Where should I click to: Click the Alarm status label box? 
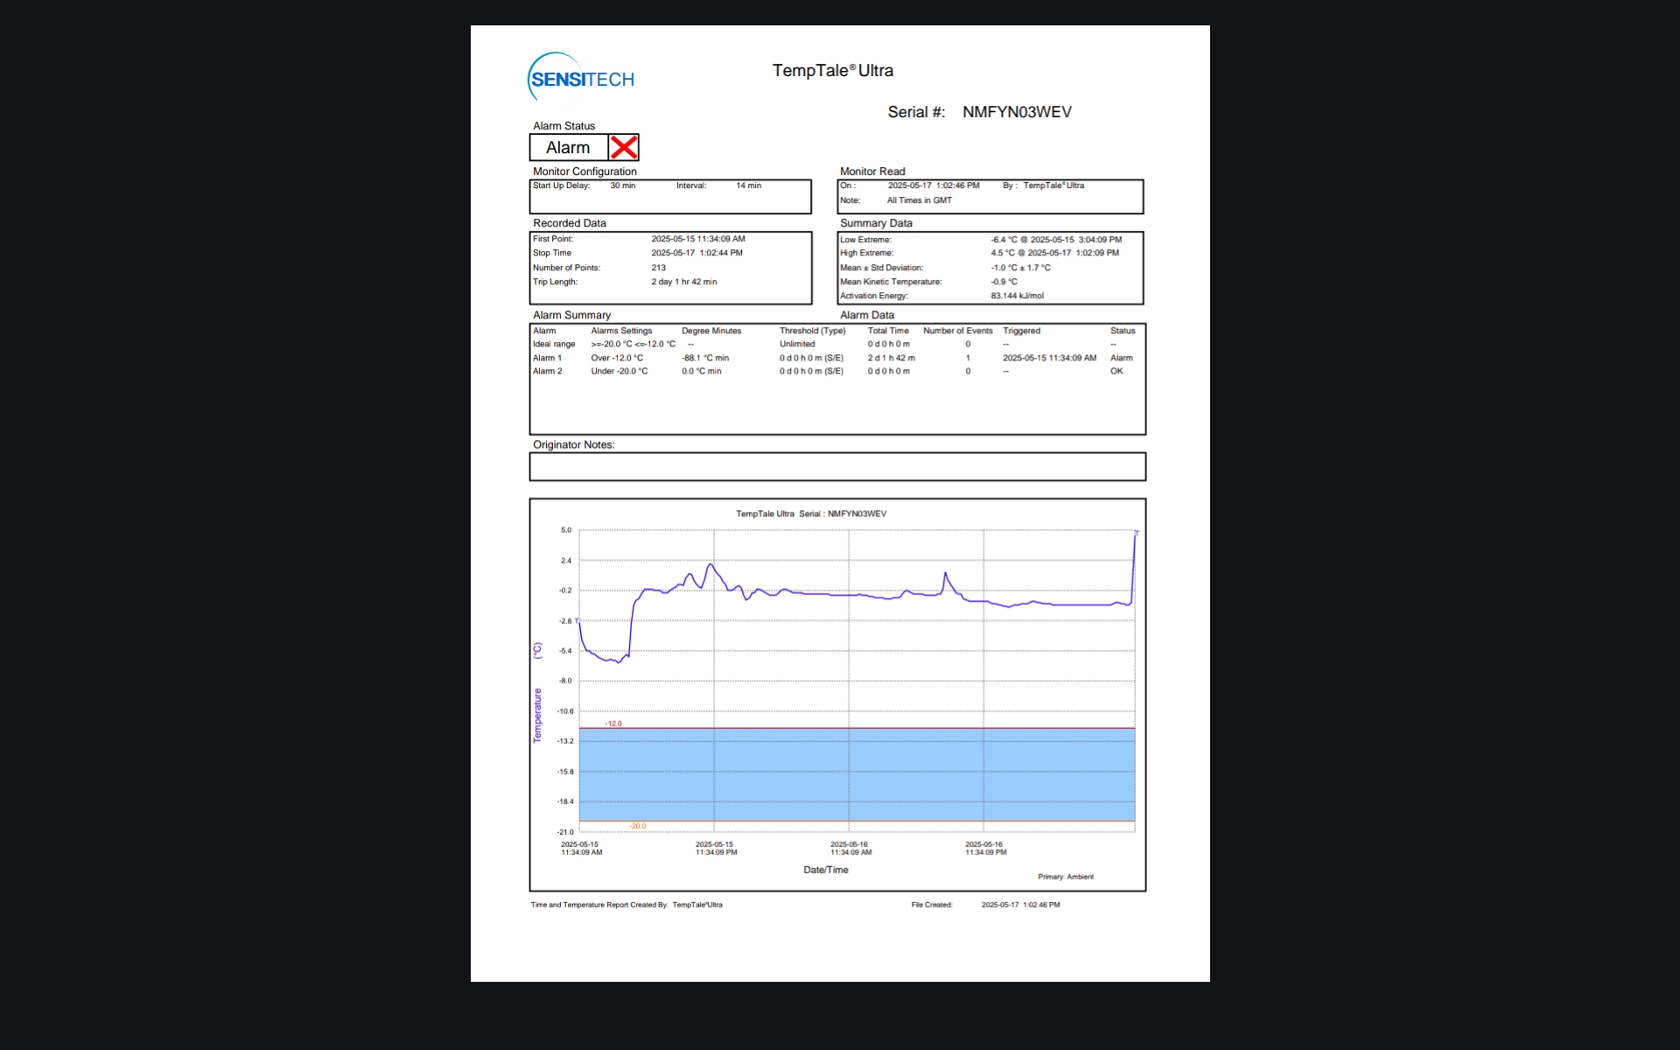(569, 147)
